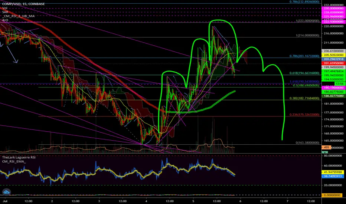The width and height of the screenshot is (346, 204).
Task: Click the 168.00000000 price axis tick
Action: coord(334,134)
